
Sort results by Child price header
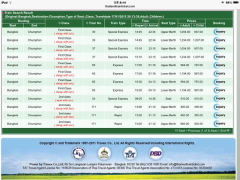click(x=198, y=25)
